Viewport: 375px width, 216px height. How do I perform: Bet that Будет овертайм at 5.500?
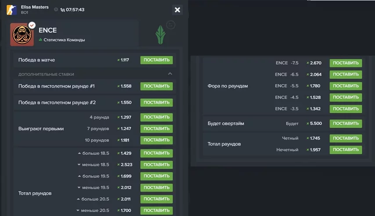tap(346, 123)
